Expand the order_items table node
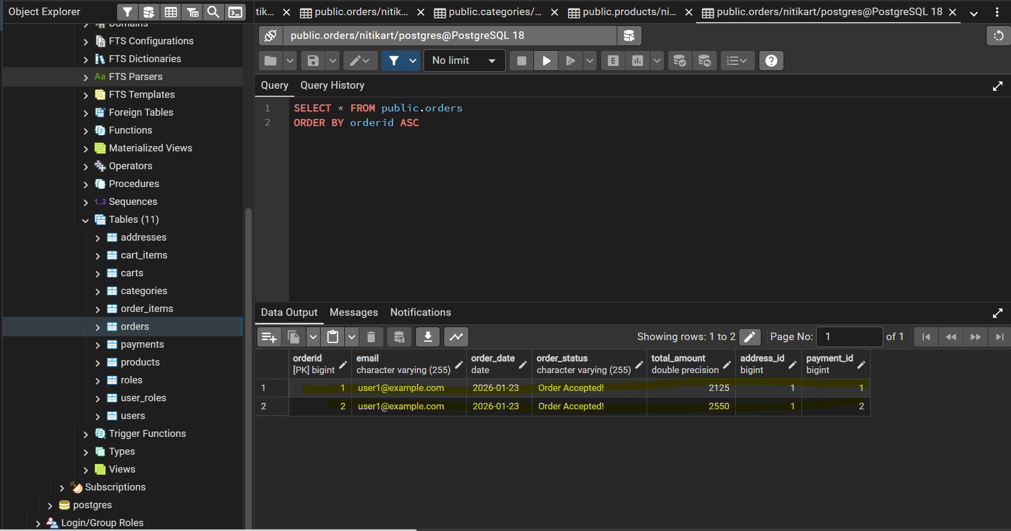Image resolution: width=1011 pixels, height=531 pixels. coord(97,309)
